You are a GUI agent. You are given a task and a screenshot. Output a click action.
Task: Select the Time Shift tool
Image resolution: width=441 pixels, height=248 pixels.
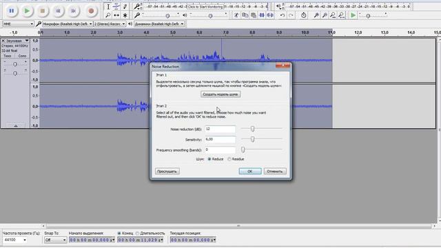pos(116,15)
